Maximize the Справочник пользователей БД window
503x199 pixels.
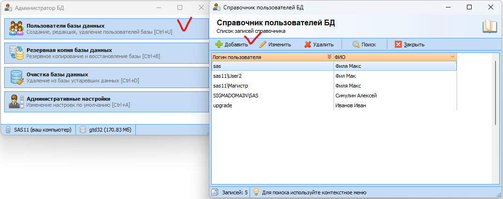click(x=470, y=7)
